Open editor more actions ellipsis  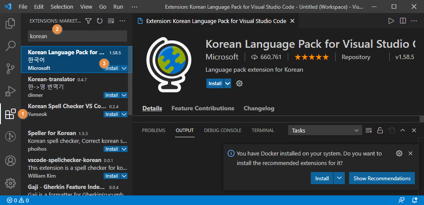click(414, 21)
